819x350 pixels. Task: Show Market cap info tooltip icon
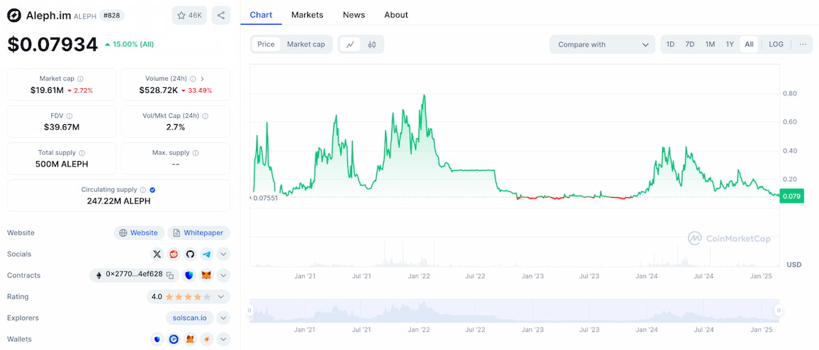coord(81,79)
